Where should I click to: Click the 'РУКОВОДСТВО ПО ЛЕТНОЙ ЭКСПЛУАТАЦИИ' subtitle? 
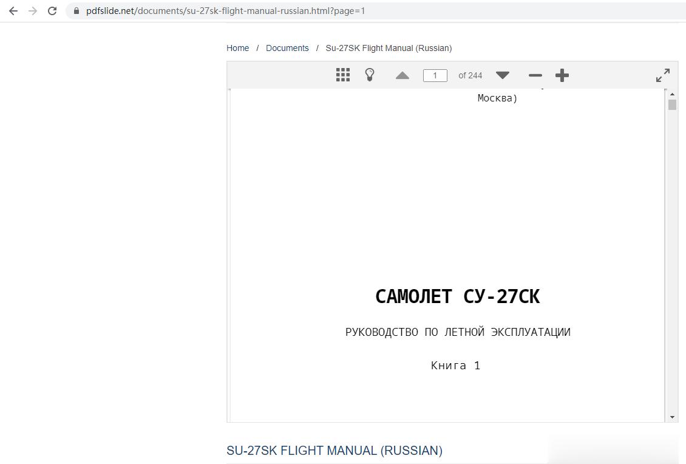pyautogui.click(x=458, y=332)
